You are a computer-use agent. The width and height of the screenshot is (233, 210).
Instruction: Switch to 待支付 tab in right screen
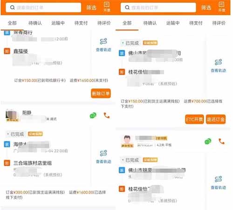pyautogui.click(x=196, y=23)
